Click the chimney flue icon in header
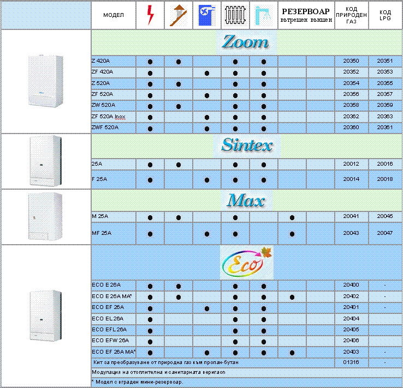 (x=179, y=15)
